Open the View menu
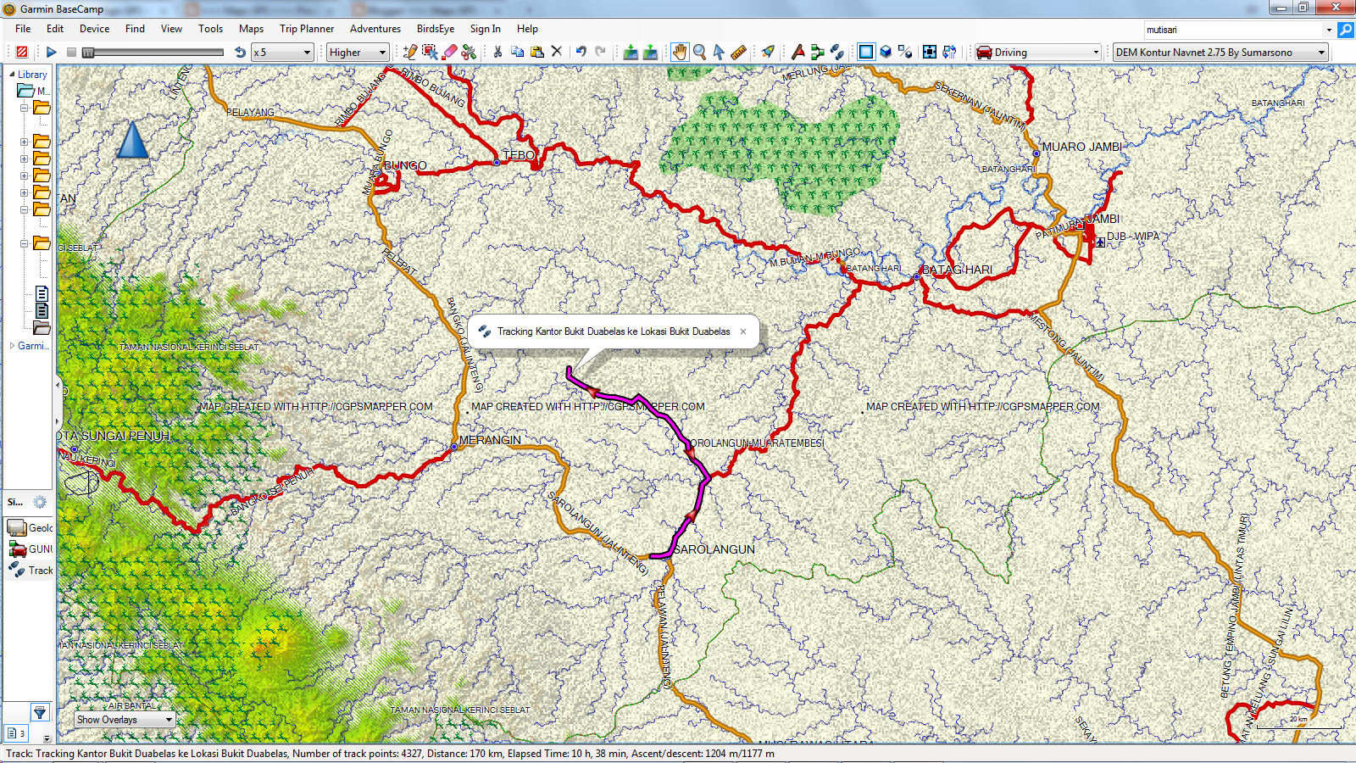Image resolution: width=1356 pixels, height=763 pixels. pos(171,29)
